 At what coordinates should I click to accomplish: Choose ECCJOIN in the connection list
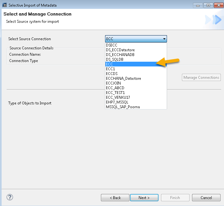click(136, 83)
